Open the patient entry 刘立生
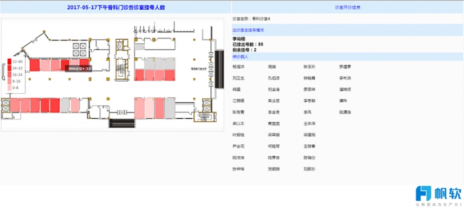The image size is (464, 208). [x=238, y=78]
